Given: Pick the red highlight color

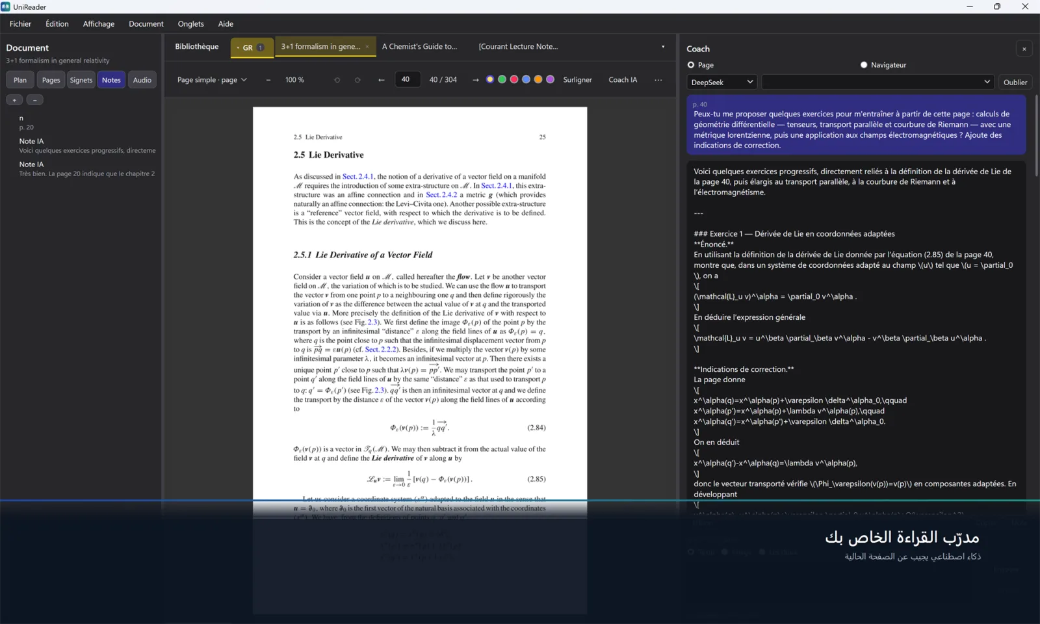Looking at the screenshot, I should 514,79.
